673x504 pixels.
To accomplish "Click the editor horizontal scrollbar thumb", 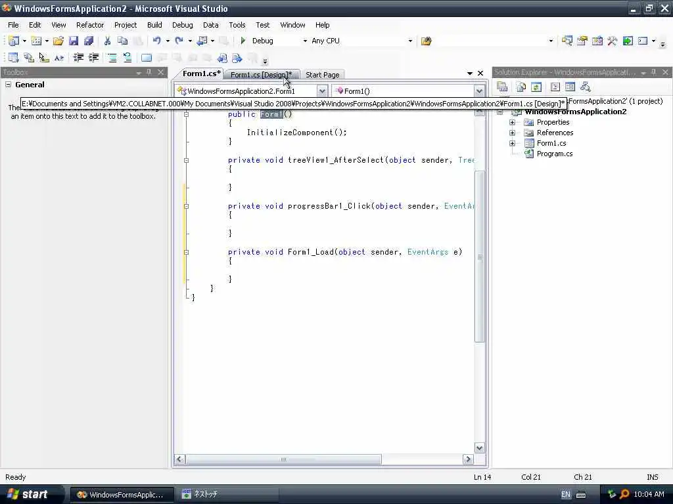I will point(283,459).
